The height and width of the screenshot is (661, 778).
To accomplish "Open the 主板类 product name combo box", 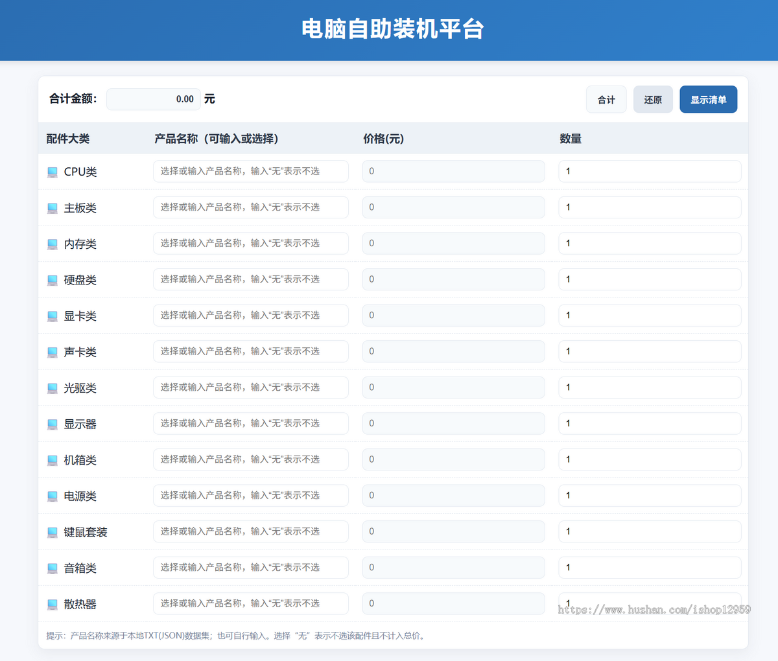I will [x=251, y=207].
